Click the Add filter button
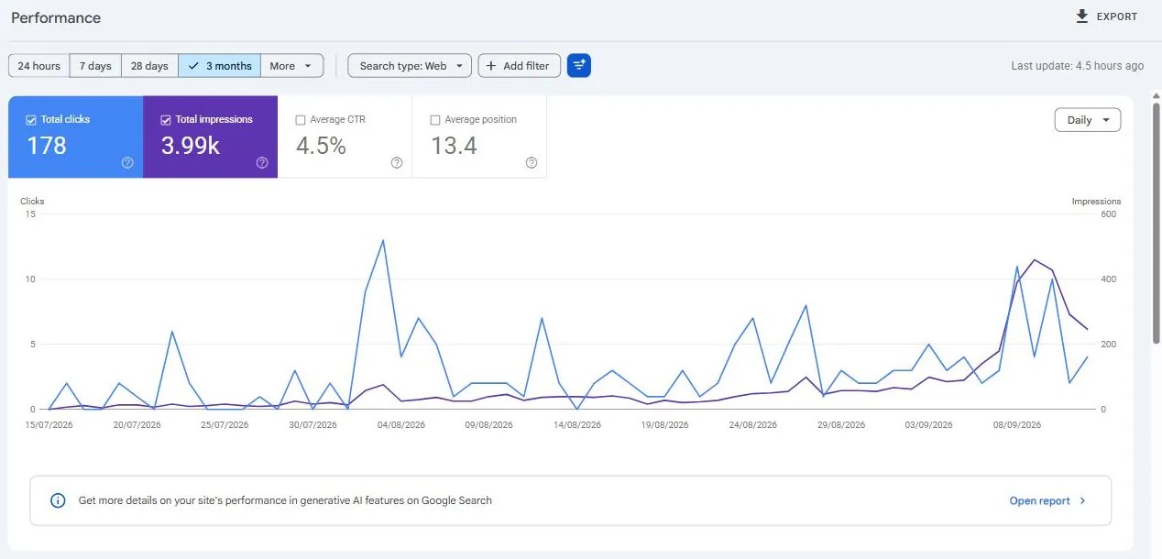Image resolution: width=1162 pixels, height=559 pixels. [x=519, y=66]
